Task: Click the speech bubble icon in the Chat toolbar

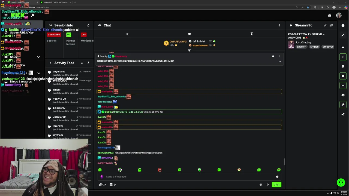Action: pyautogui.click(x=189, y=34)
